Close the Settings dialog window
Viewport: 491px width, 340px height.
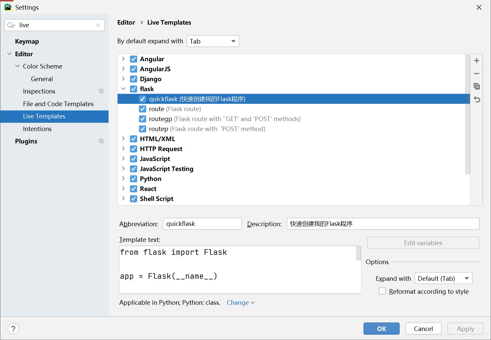tap(479, 7)
